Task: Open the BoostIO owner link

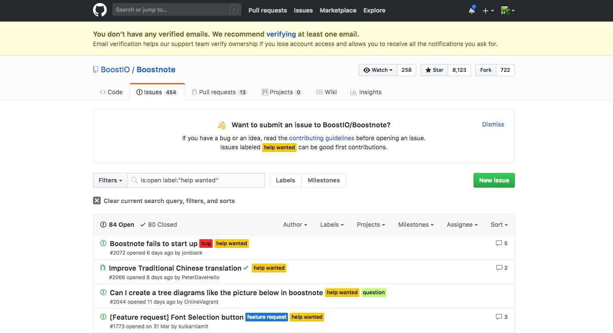Action: [x=115, y=70]
